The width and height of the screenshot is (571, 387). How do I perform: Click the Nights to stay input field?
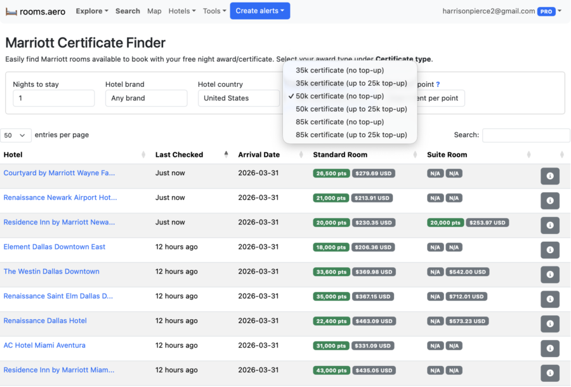tap(53, 98)
